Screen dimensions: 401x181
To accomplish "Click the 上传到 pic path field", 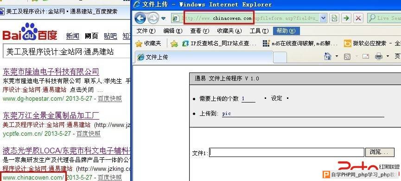I will click(x=303, y=114).
